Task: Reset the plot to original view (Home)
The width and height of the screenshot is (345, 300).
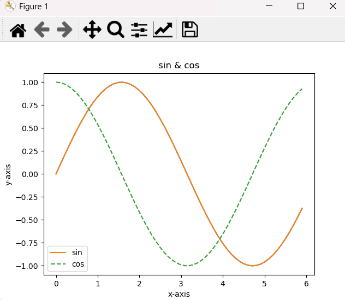Action: tap(18, 30)
